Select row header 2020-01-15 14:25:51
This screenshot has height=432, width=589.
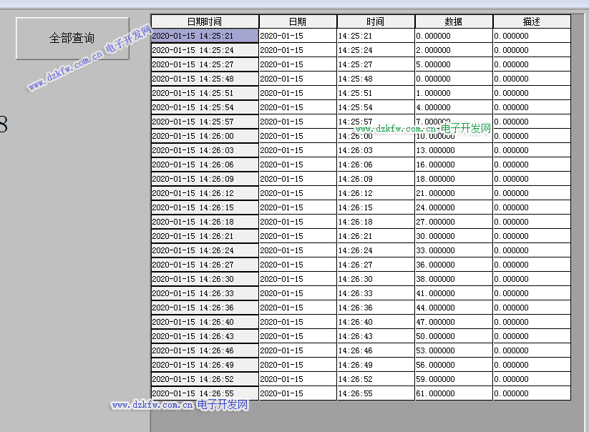click(x=205, y=93)
